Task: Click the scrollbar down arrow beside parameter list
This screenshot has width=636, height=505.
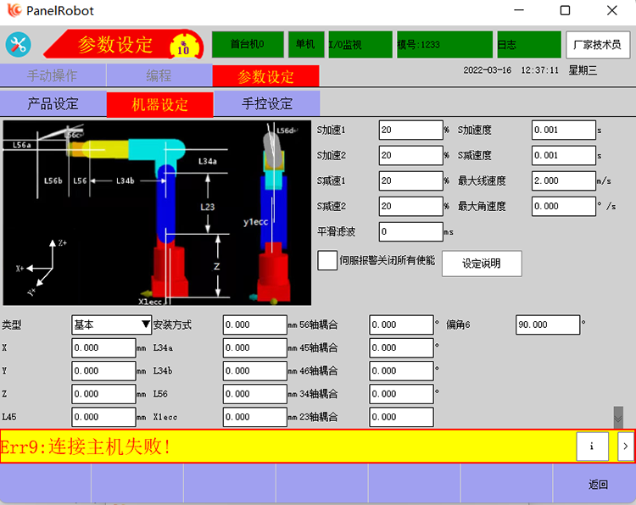Action: coord(618,418)
